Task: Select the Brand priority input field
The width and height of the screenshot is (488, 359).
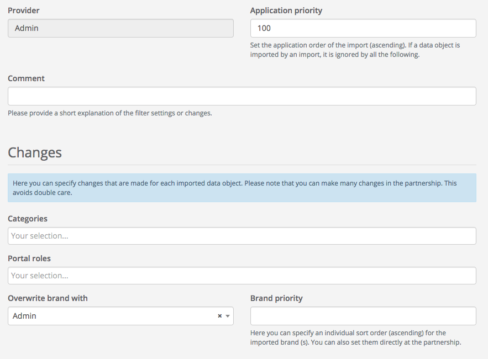Action: click(x=363, y=316)
